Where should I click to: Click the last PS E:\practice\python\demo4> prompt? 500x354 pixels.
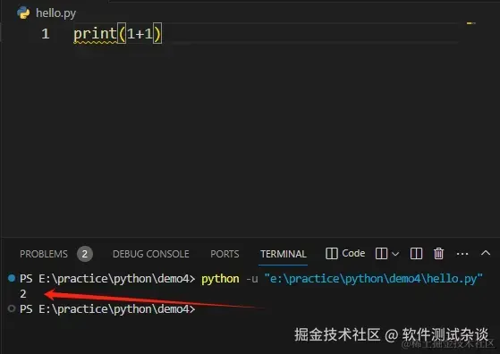[107, 309]
